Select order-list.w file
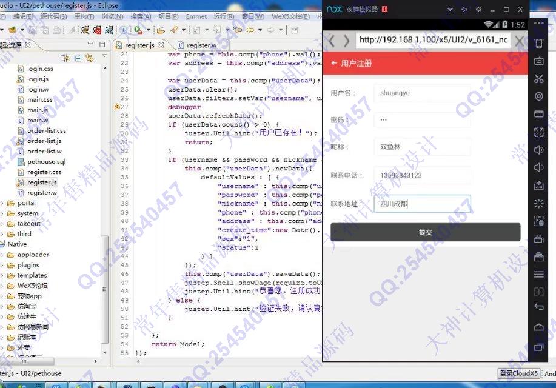The width and height of the screenshot is (556, 388). click(44, 152)
